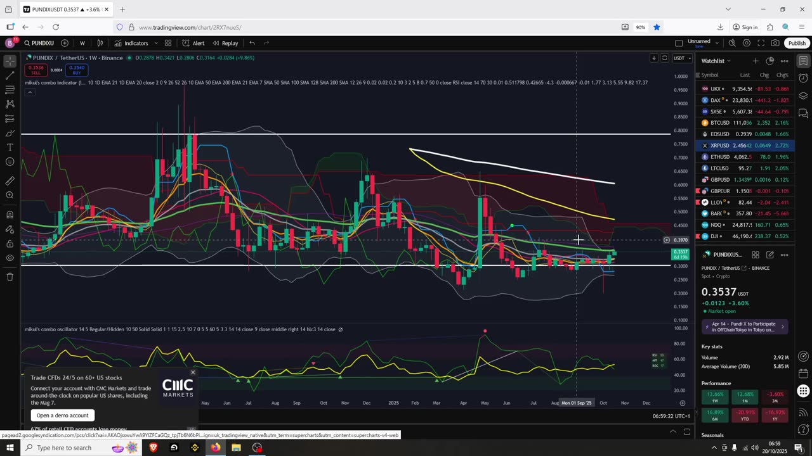Open object tree layers icon in sidebar
This screenshot has height=456, width=812.
click(x=803, y=96)
